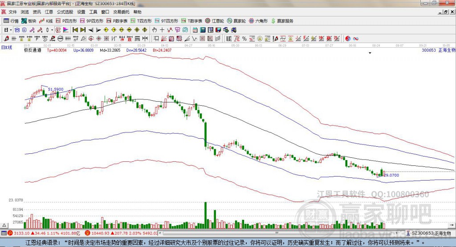Screen dimensions: 456x247
Task: Open the 工具 menu
Action: 93,12
